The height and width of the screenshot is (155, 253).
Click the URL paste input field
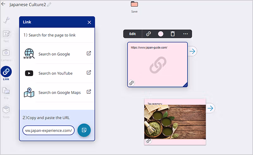pos(48,130)
